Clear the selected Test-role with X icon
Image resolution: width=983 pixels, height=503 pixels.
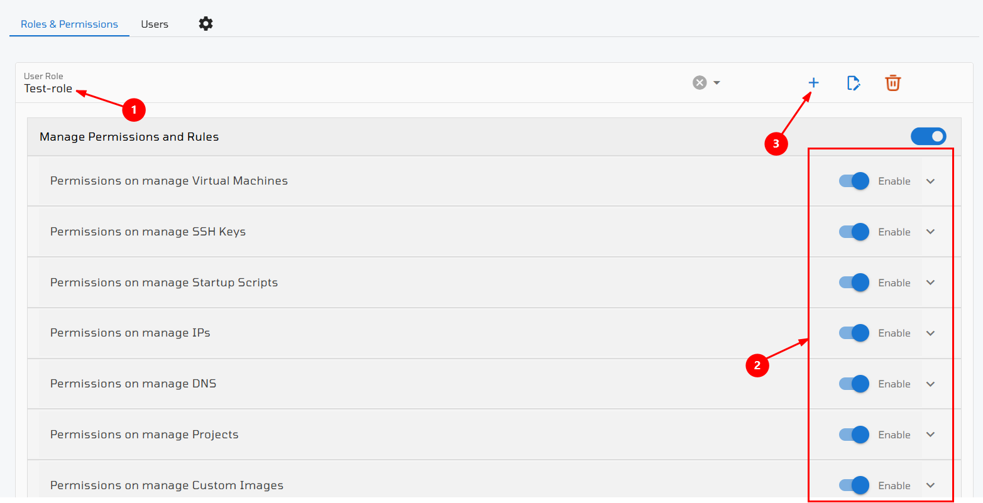(x=700, y=83)
